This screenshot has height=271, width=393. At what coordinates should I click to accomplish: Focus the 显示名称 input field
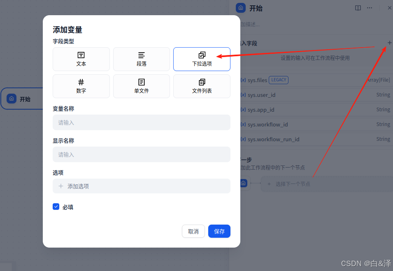(x=141, y=154)
